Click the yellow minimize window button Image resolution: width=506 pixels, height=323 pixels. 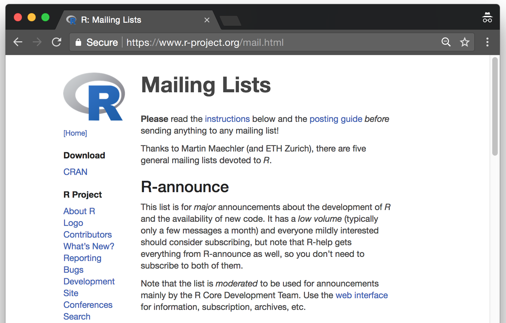point(32,17)
